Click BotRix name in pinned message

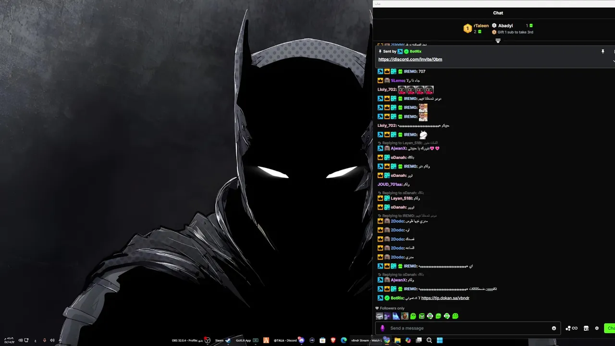[x=415, y=51]
